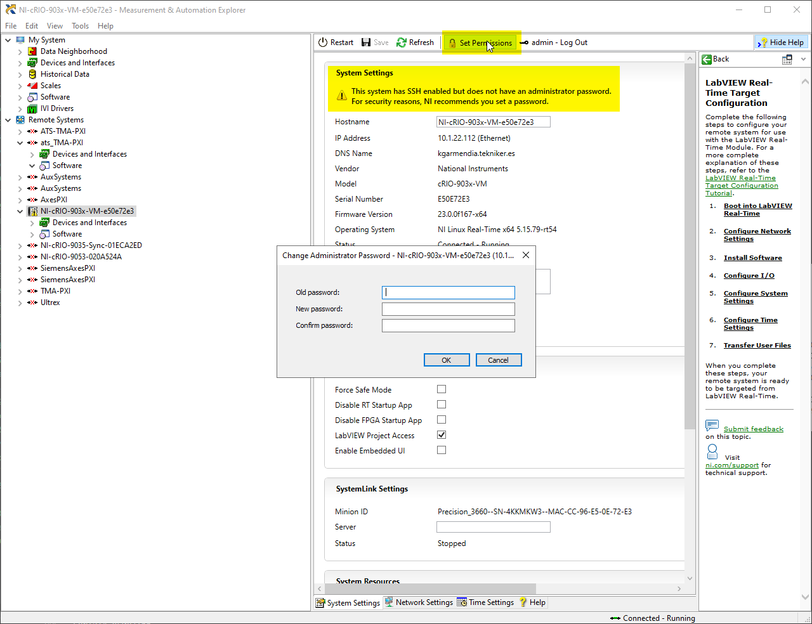
Task: Select the Historical Data icon
Action: point(32,74)
